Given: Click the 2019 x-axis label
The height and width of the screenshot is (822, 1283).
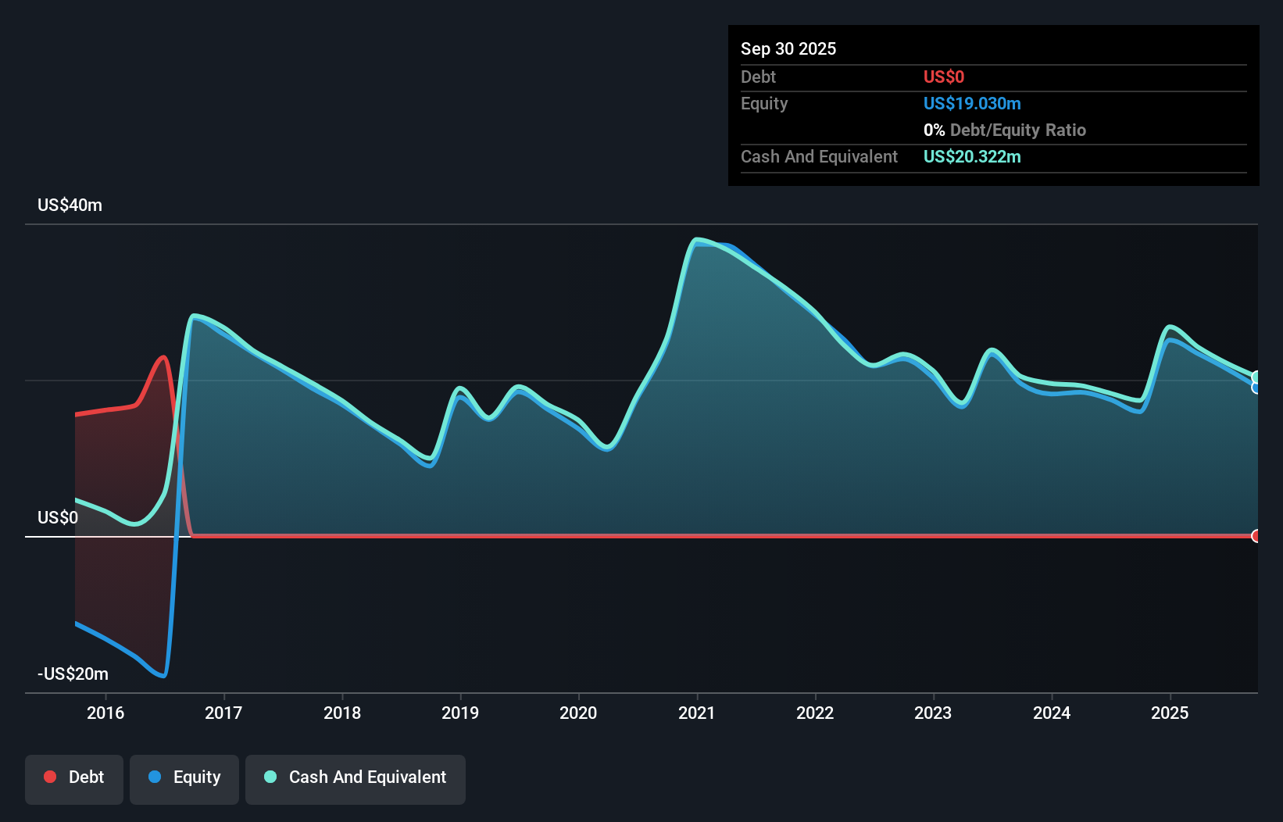Looking at the screenshot, I should tap(460, 713).
